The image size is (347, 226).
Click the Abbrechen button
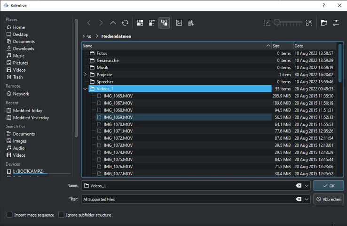[329, 199]
